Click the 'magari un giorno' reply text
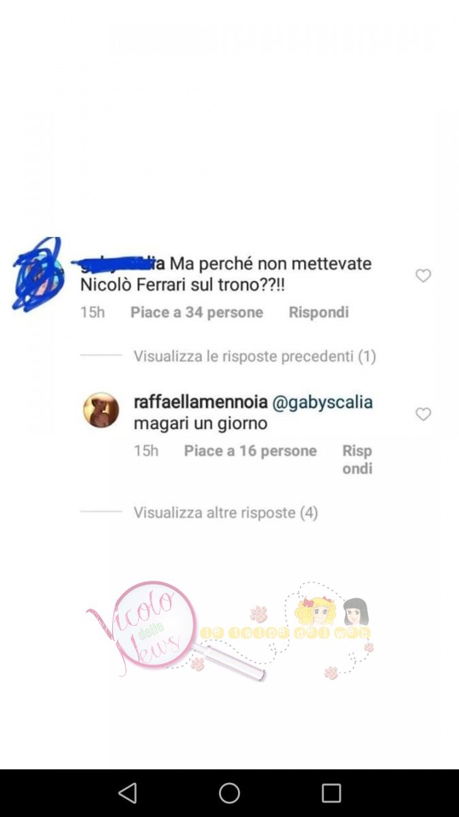459x817 pixels. click(200, 423)
